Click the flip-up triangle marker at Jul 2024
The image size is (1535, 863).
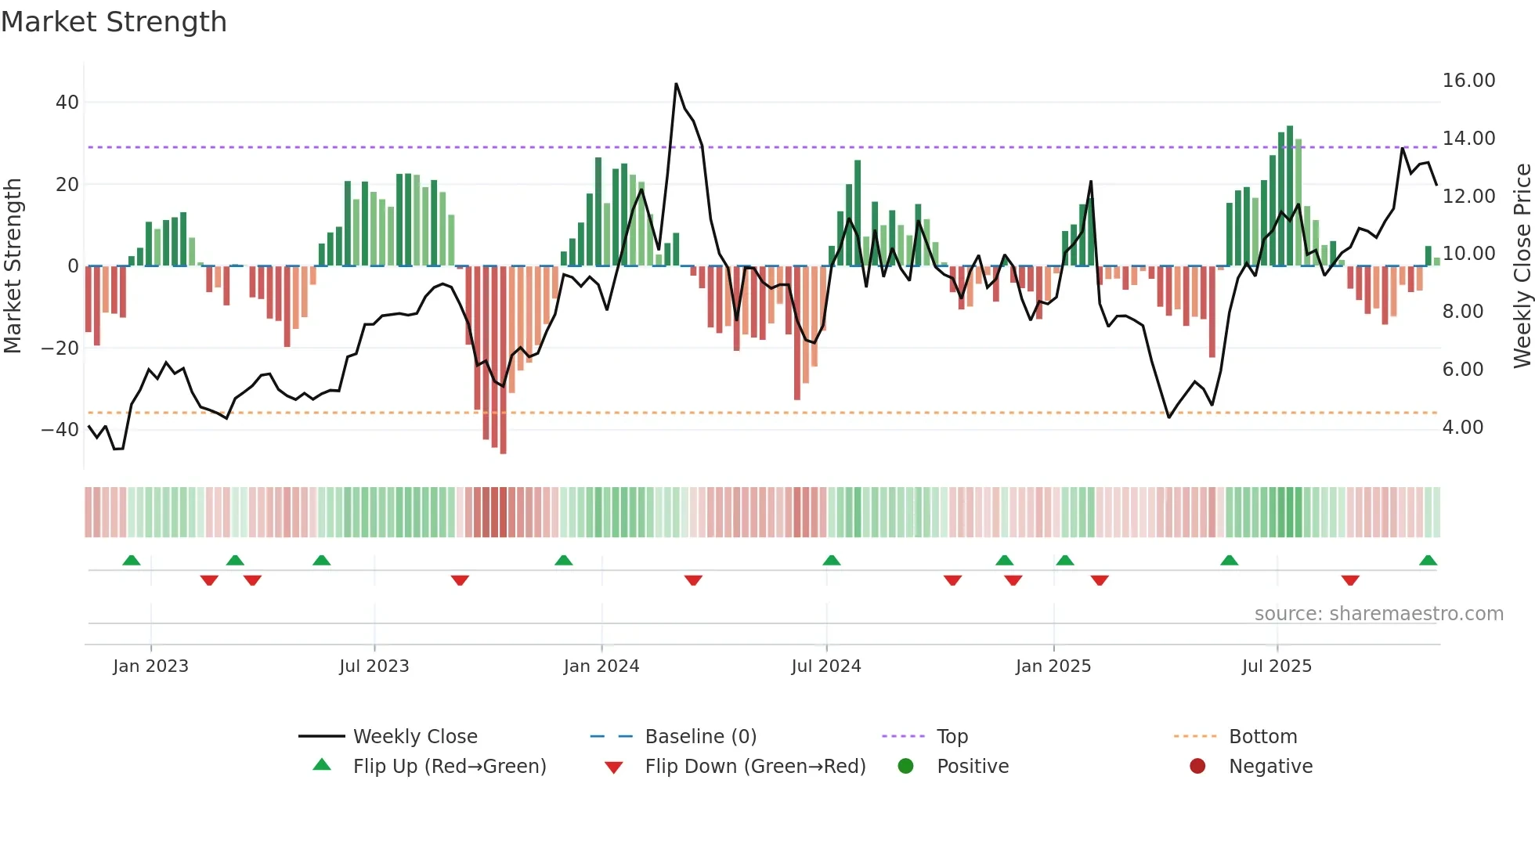click(x=832, y=561)
